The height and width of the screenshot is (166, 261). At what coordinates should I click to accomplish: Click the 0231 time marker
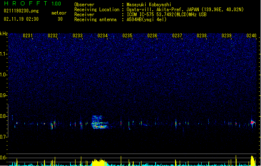tap(28, 36)
